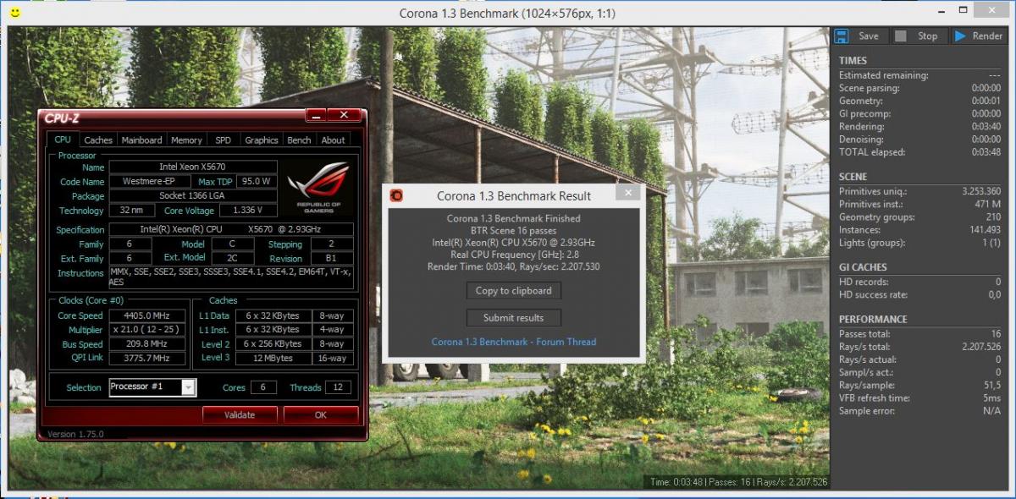Screen dimensions: 1016x499
Task: Click QPI Link value 3775.7 MHz
Action: point(149,359)
